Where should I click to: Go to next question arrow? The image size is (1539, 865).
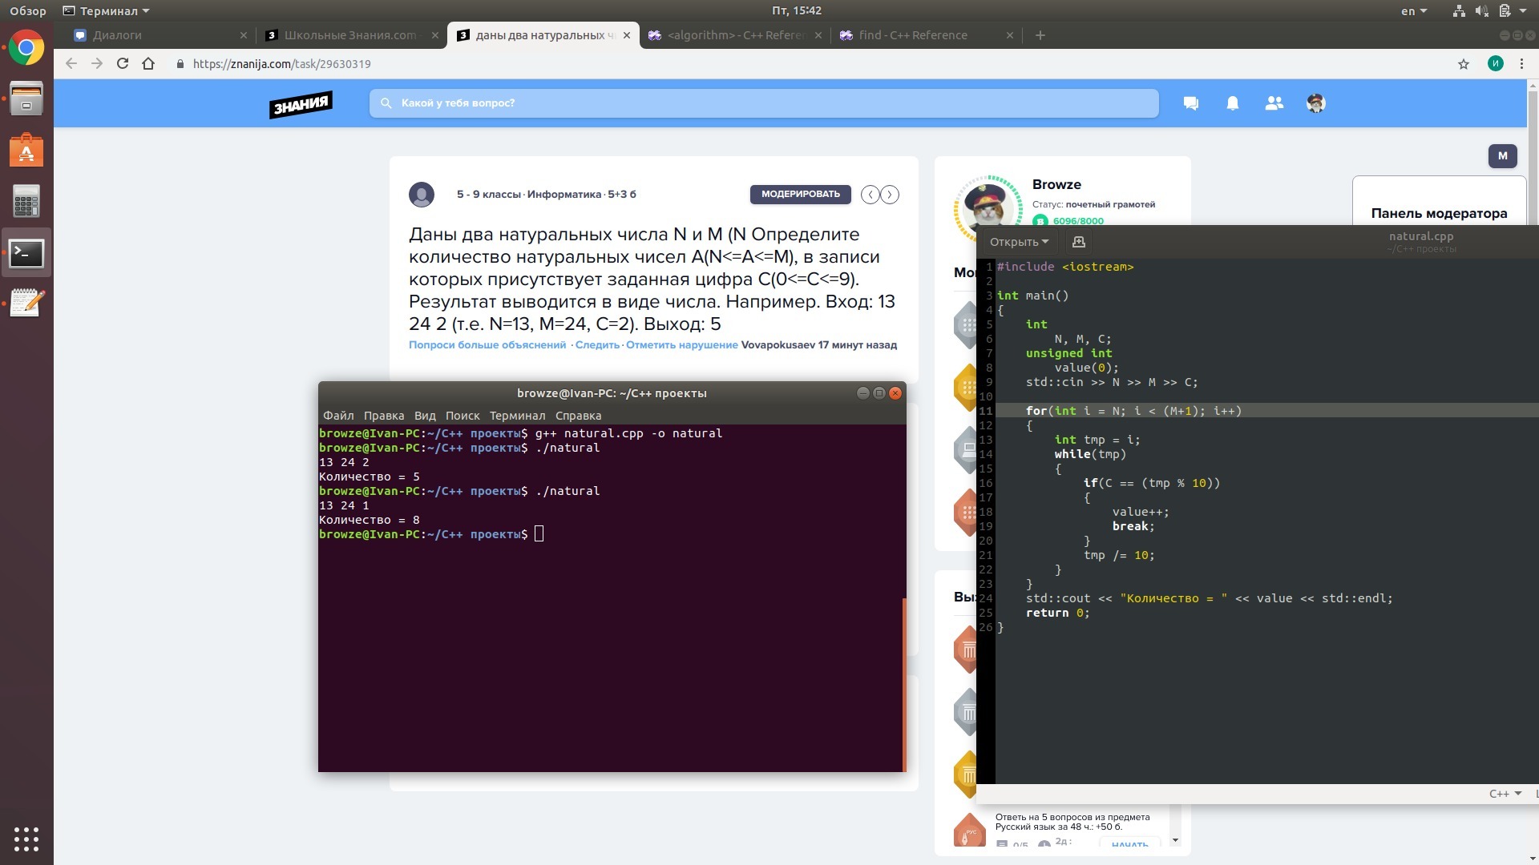pos(890,195)
